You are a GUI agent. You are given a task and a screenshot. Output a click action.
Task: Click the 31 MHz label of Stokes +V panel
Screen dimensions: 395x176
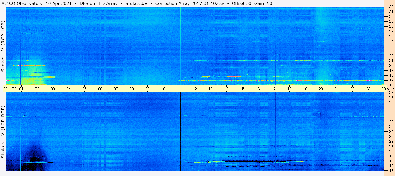[391, 97]
